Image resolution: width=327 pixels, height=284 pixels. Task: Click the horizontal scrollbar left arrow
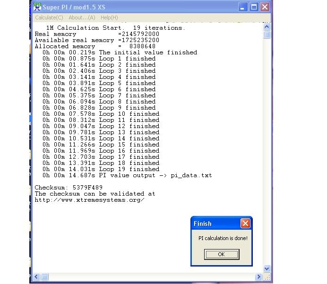click(x=36, y=277)
